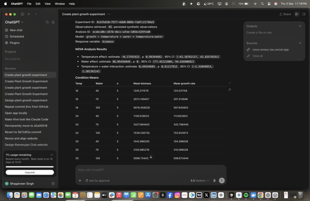Image resolution: width=310 pixels, height=201 pixels.
Task: Open the Plugins section
Action: click(12, 43)
